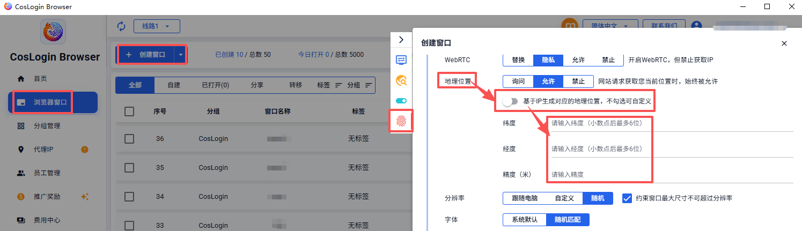Click the 经度 longitude input field
The width and height of the screenshot is (802, 231).
(672, 148)
